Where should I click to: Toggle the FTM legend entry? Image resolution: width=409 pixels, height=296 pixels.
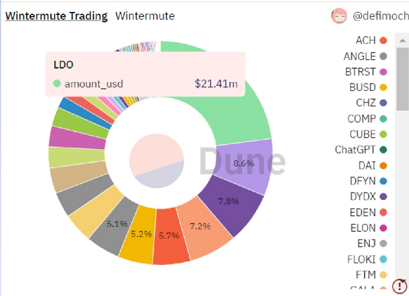(365, 275)
